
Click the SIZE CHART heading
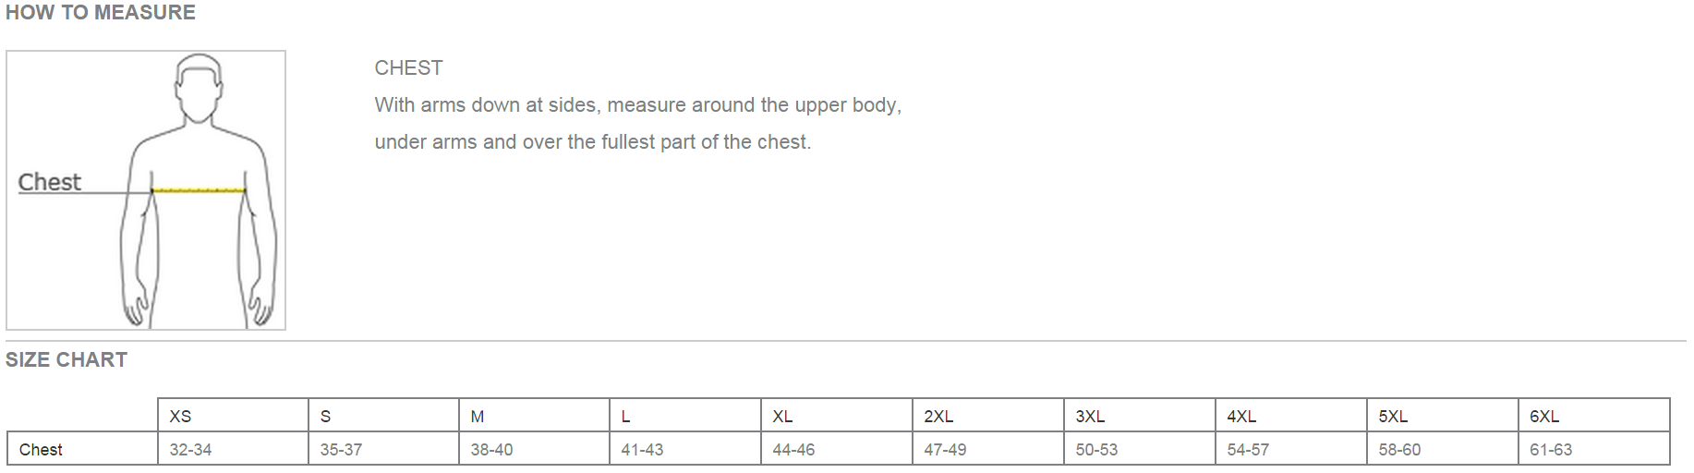[x=67, y=360]
